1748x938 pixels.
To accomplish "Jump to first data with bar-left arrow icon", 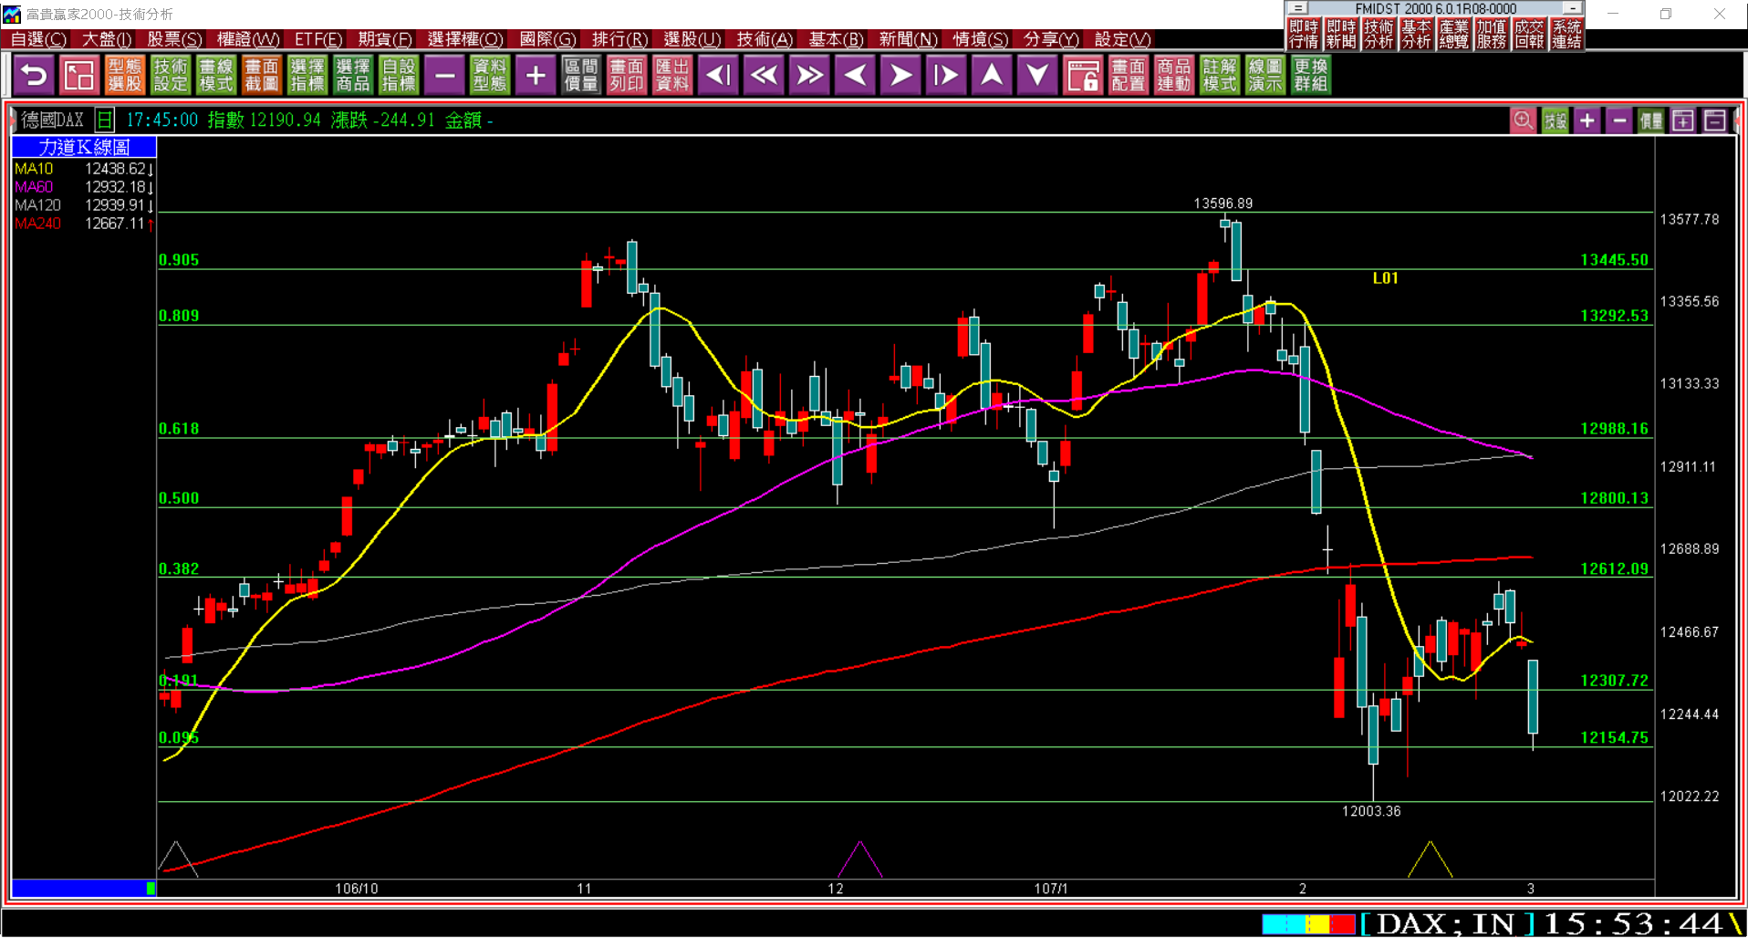I will (718, 75).
